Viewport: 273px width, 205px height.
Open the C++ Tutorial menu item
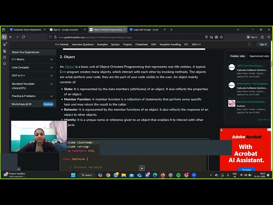coord(62,44)
